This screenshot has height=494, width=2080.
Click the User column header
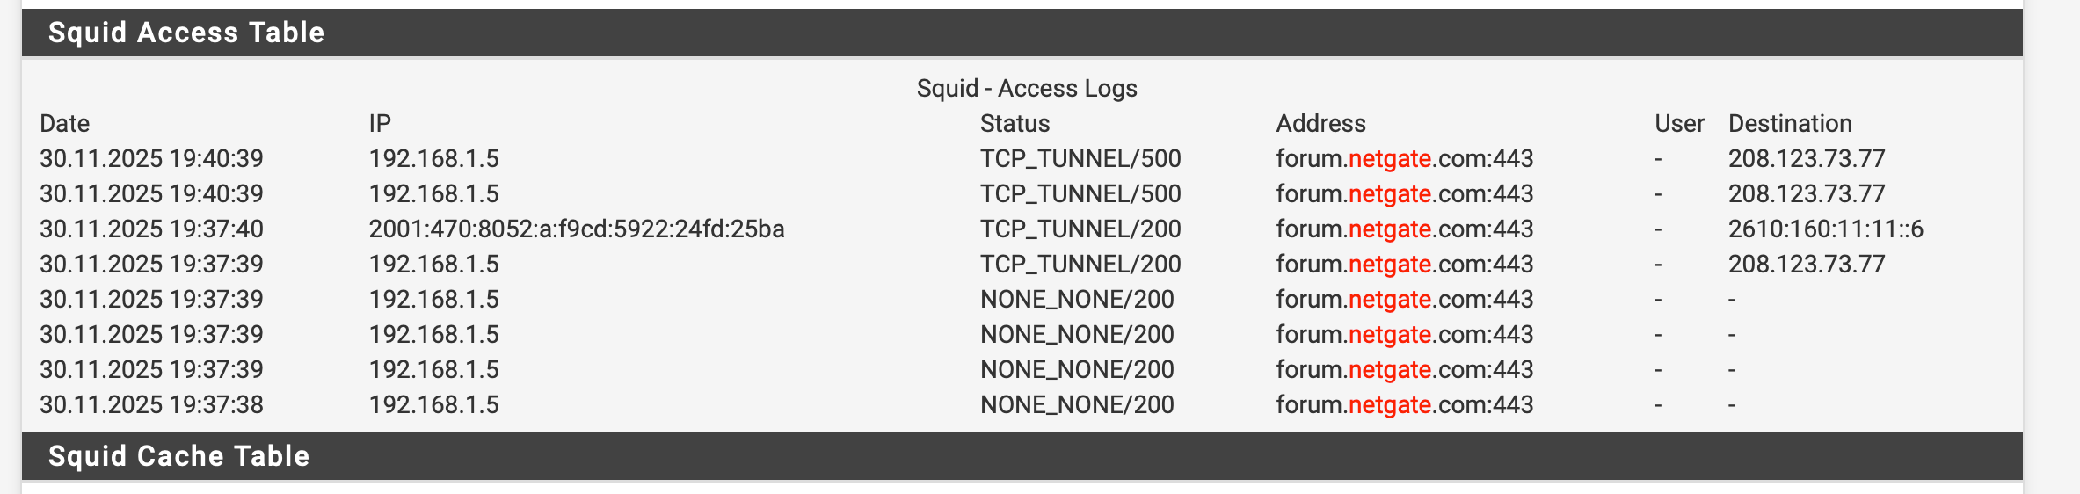click(x=1679, y=123)
